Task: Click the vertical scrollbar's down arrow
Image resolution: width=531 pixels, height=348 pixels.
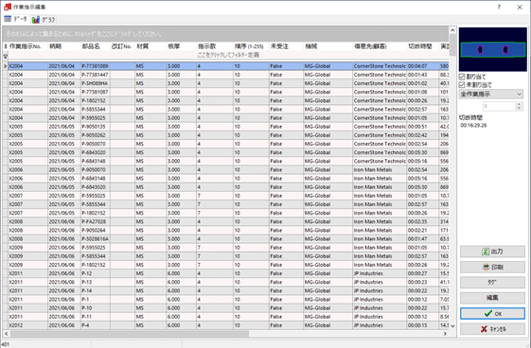Action: 452,326
